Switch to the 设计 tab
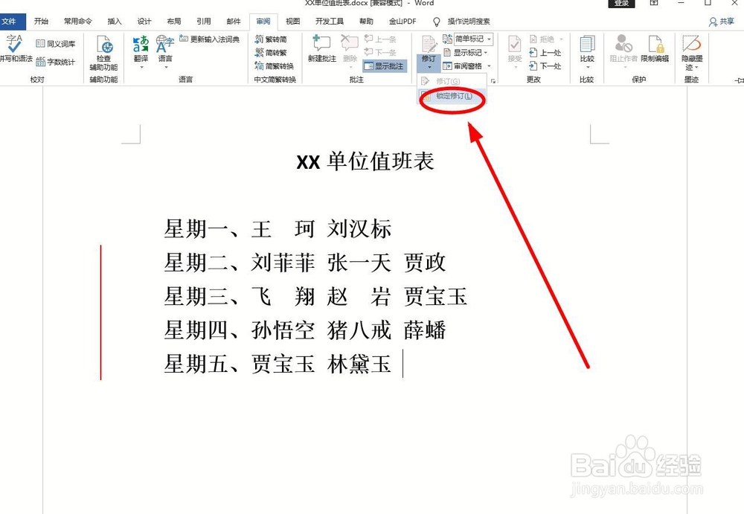The width and height of the screenshot is (744, 514). 144,22
